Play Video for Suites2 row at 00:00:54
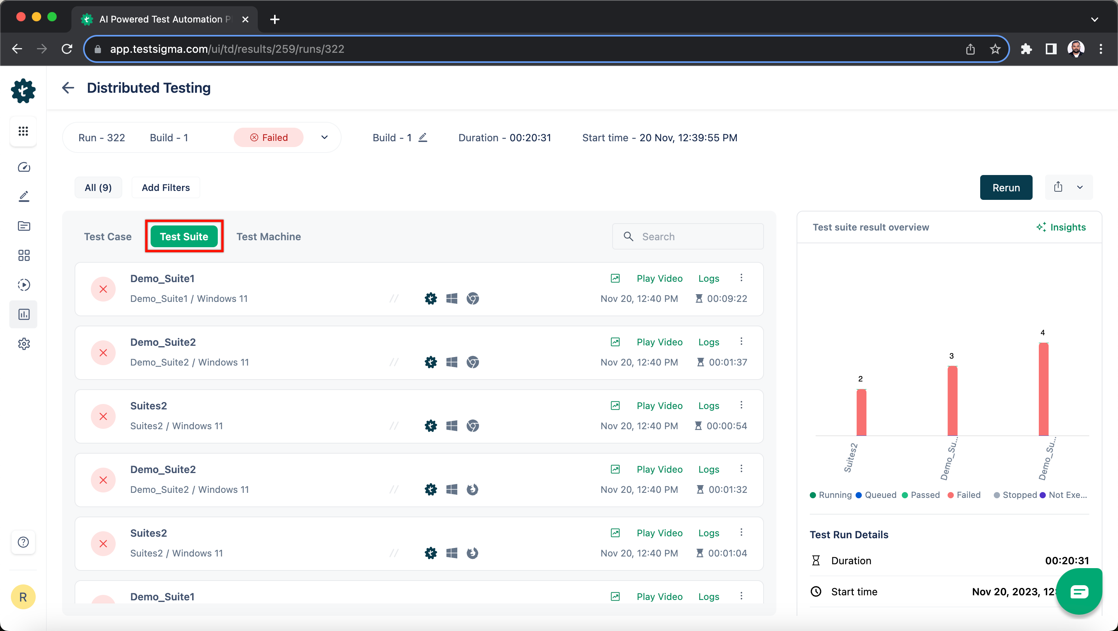1118x631 pixels. click(659, 406)
